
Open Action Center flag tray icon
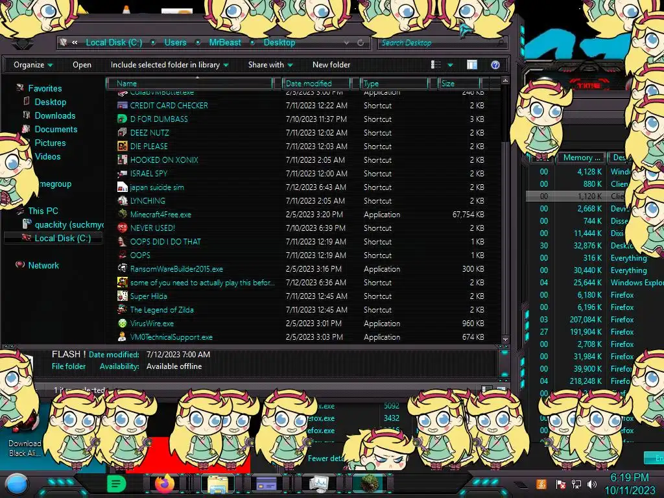click(561, 484)
